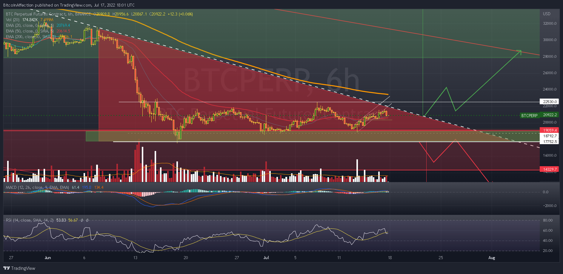563x274 pixels.
Task: Click the 22530.0 horizontal line price tag
Action: point(549,102)
